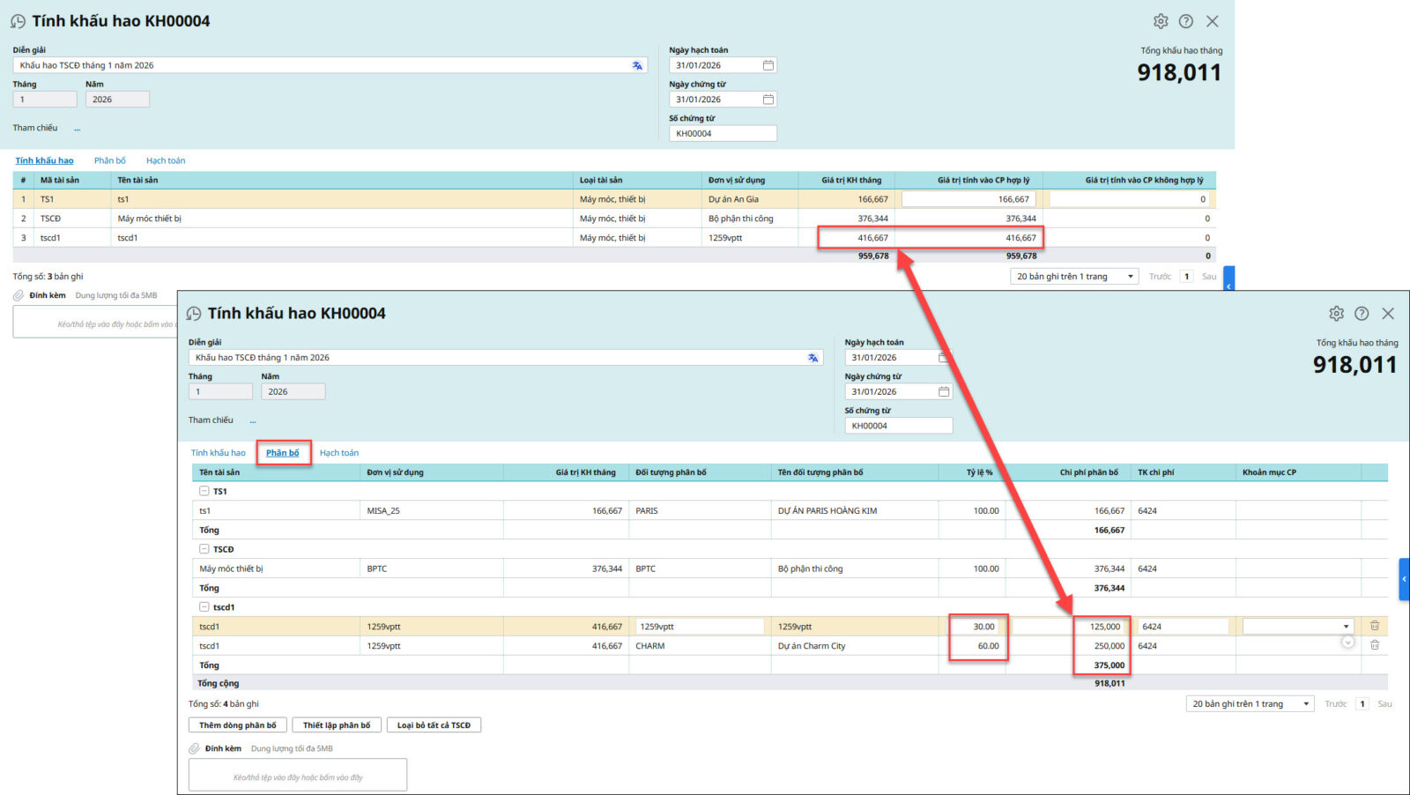This screenshot has height=795, width=1410.
Task: Click translate icon in front window Diễn giải field
Action: [x=813, y=358]
